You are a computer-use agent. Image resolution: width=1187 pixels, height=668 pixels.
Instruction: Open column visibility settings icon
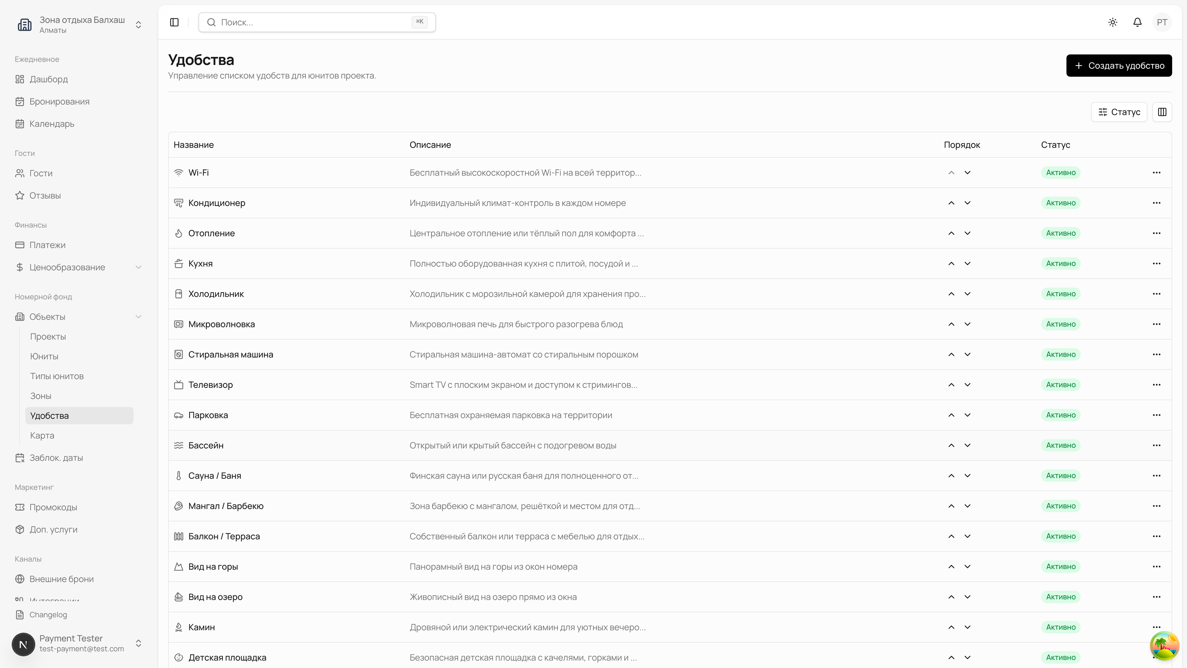coord(1162,112)
